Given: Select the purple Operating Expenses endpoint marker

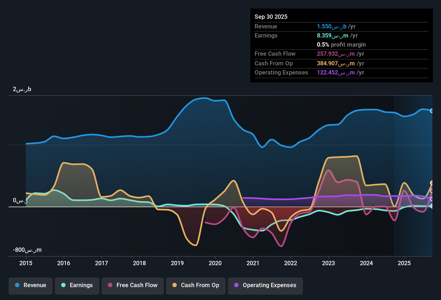Looking at the screenshot, I should click(x=432, y=199).
